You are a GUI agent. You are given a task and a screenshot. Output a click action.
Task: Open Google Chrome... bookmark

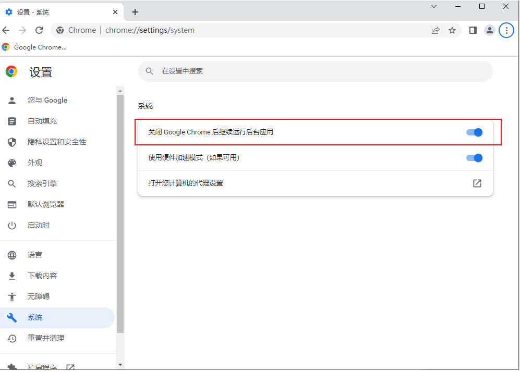point(34,47)
